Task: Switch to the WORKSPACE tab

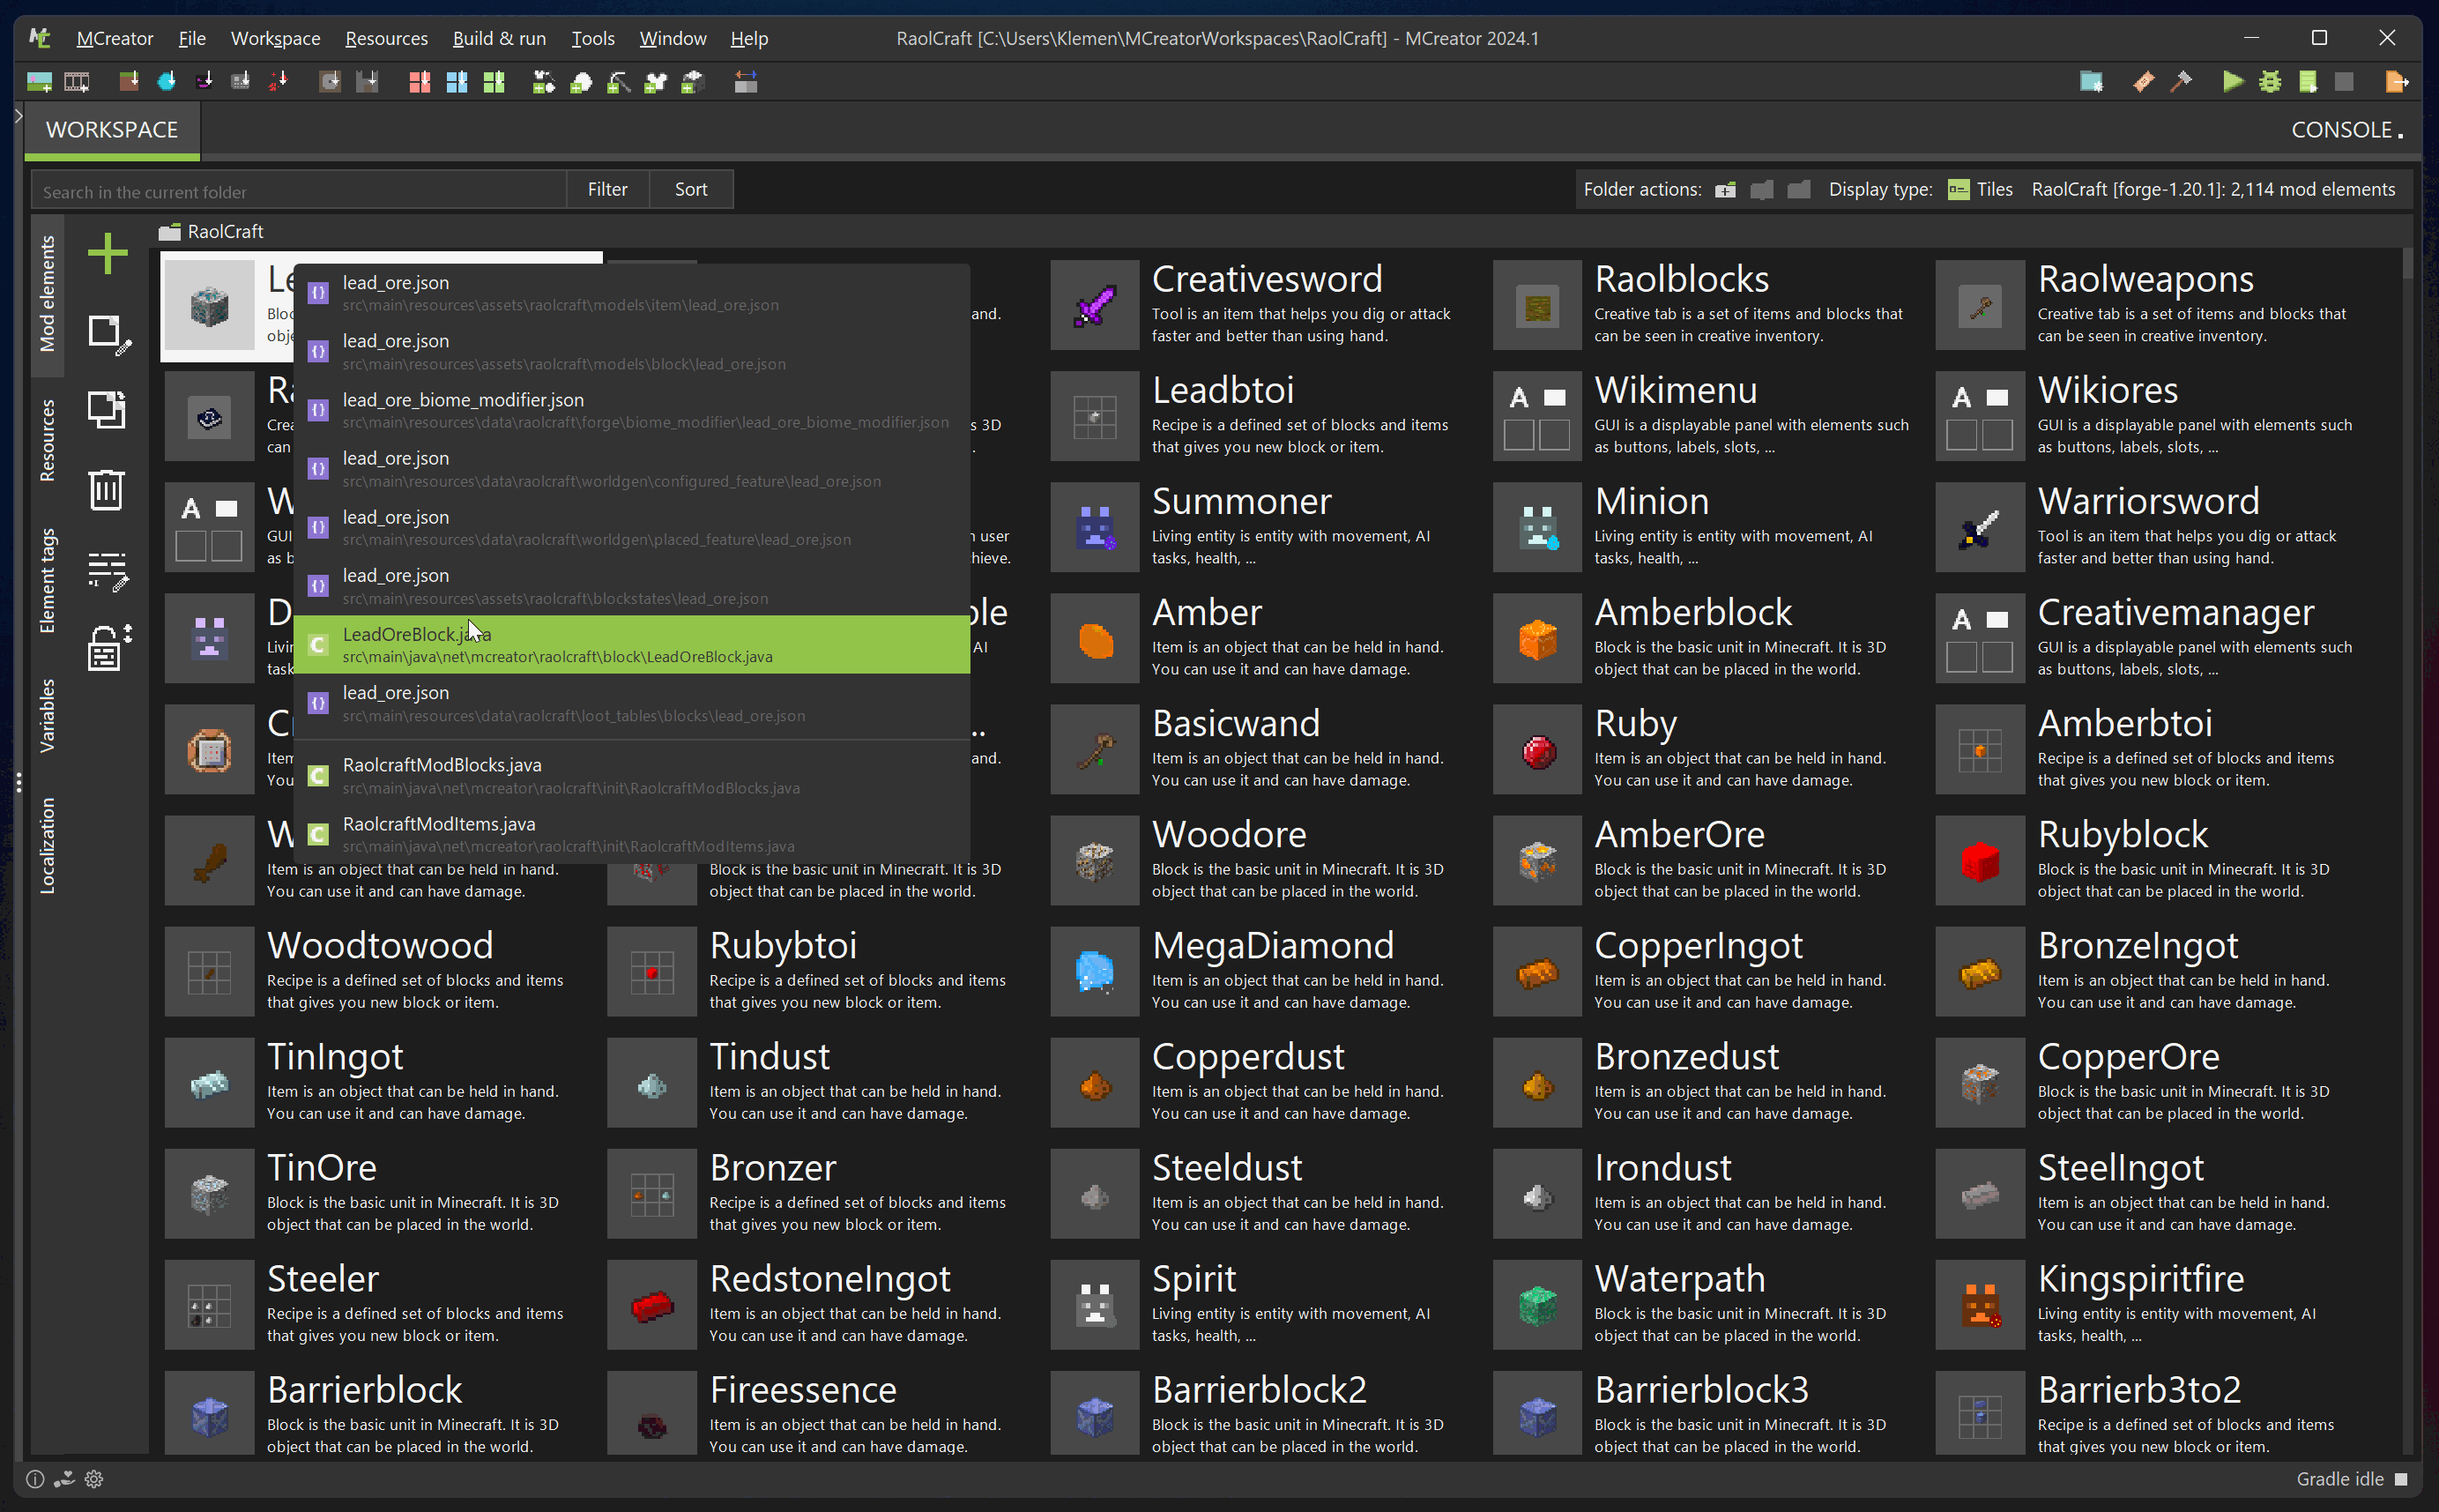Action: (x=112, y=130)
